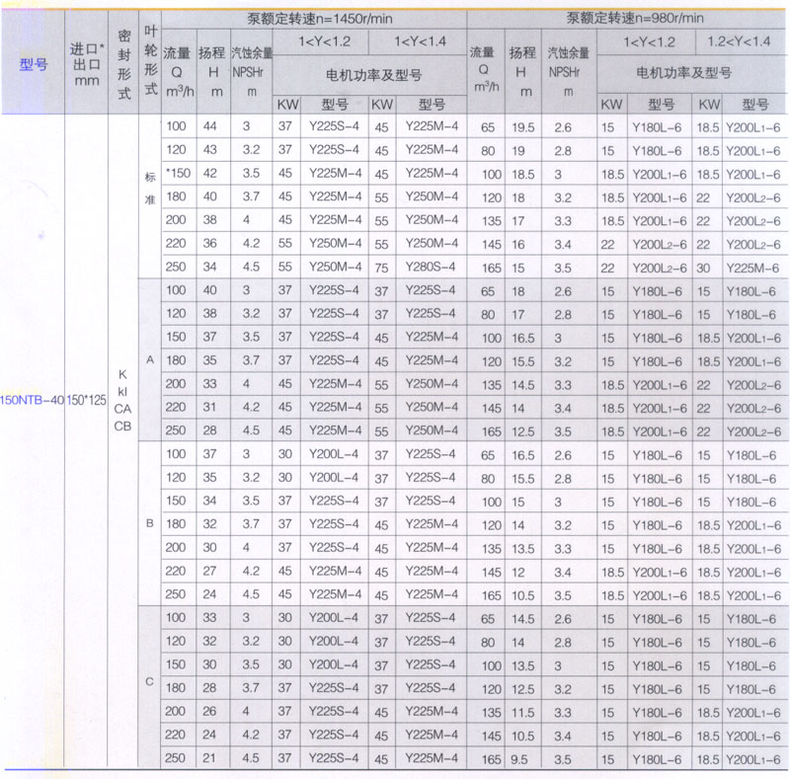Click the 75 KW power cell
Image resolution: width=790 pixels, height=779 pixels.
[x=381, y=266]
